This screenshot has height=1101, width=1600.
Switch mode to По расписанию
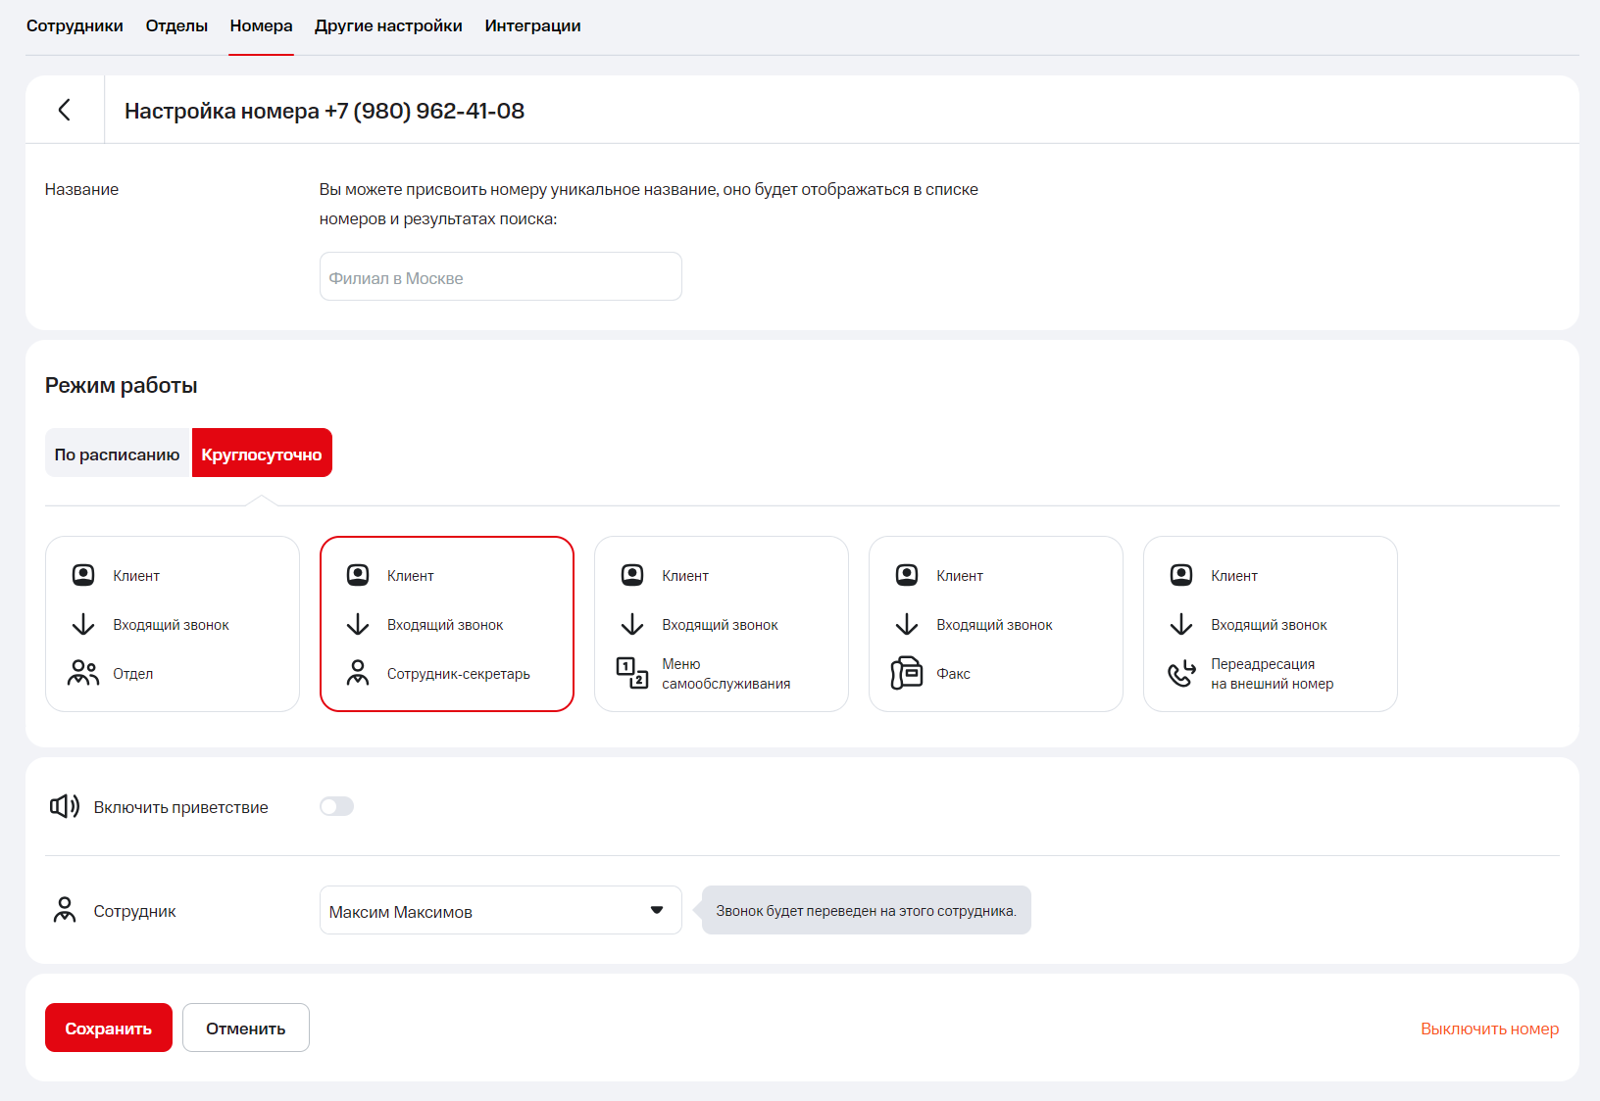[118, 454]
